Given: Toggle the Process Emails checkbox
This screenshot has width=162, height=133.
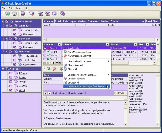Looking at the screenshot, I should click(x=7, y=22).
